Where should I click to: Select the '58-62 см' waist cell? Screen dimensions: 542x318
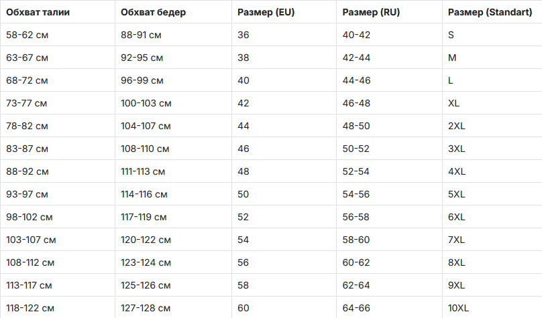point(27,35)
